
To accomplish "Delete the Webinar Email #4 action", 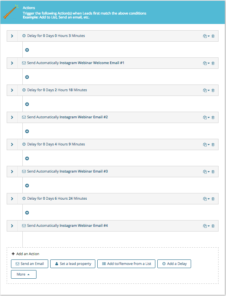I will [213, 226].
